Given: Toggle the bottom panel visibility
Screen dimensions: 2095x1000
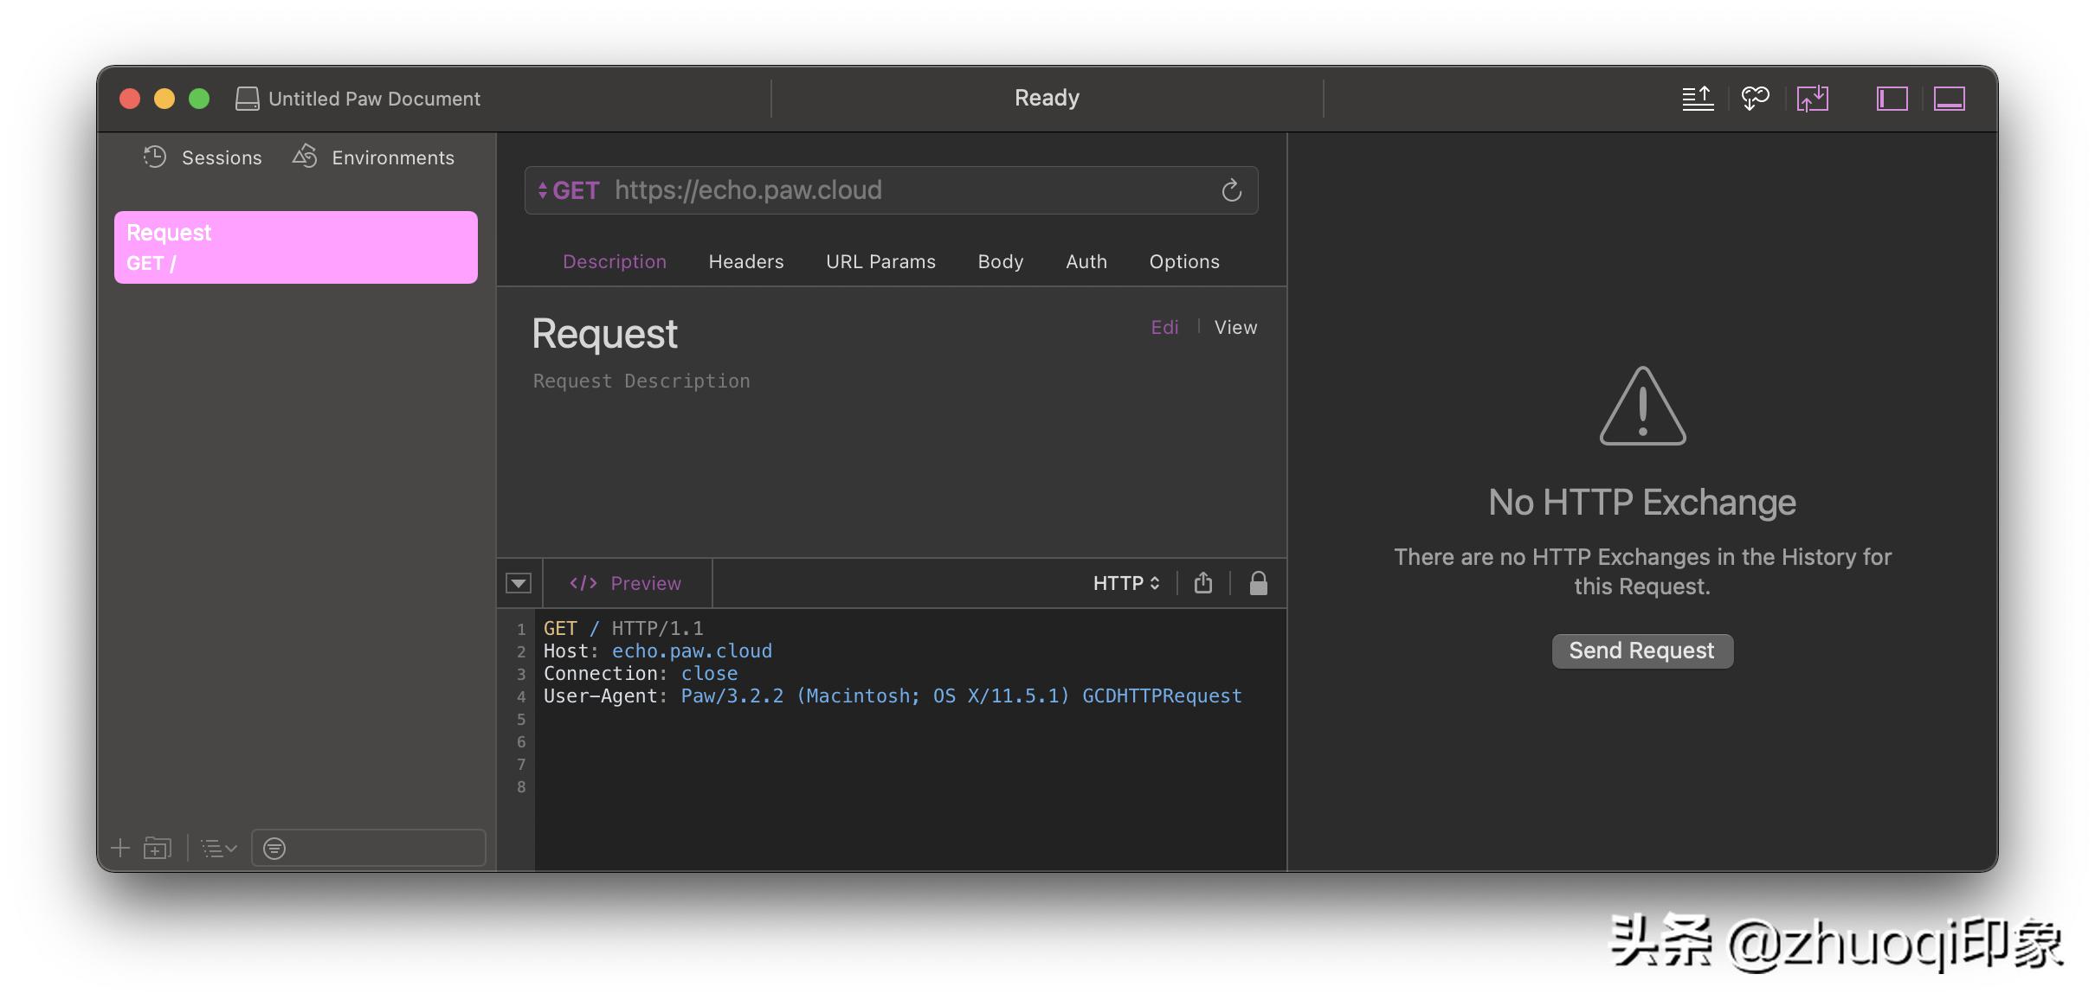Looking at the screenshot, I should [x=1949, y=99].
